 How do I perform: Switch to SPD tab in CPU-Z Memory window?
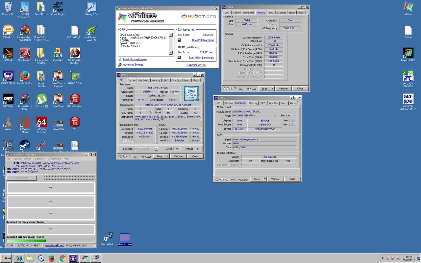(271, 12)
